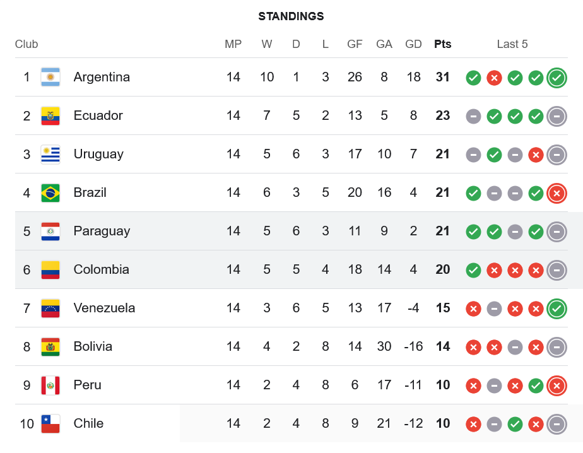Click the Last 5 column header
Image resolution: width=583 pixels, height=453 pixels.
click(512, 44)
